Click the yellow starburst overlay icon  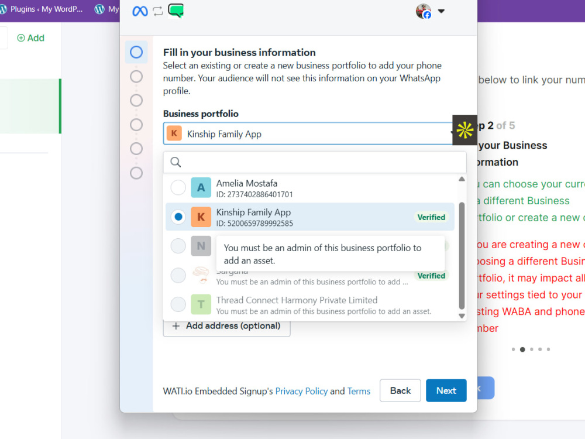coord(465,130)
